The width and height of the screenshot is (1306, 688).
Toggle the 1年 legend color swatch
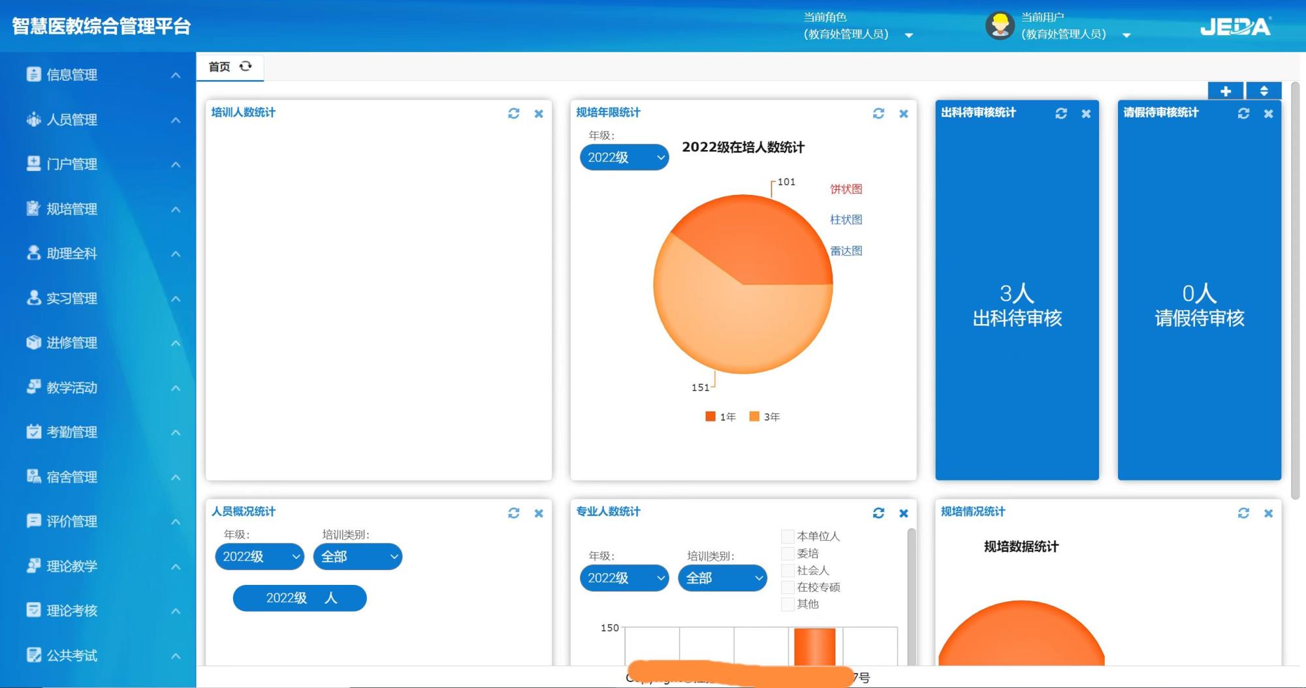pos(710,417)
